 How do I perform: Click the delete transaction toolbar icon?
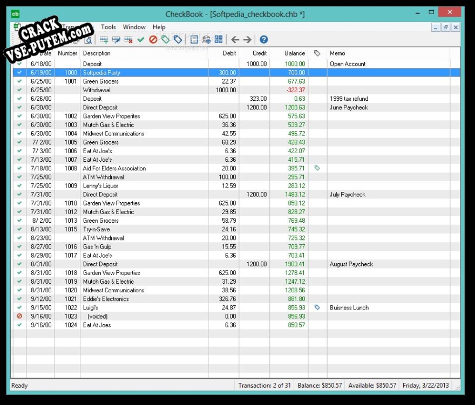pos(128,39)
